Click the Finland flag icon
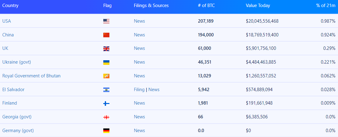This screenshot has height=137, width=338. [106, 103]
